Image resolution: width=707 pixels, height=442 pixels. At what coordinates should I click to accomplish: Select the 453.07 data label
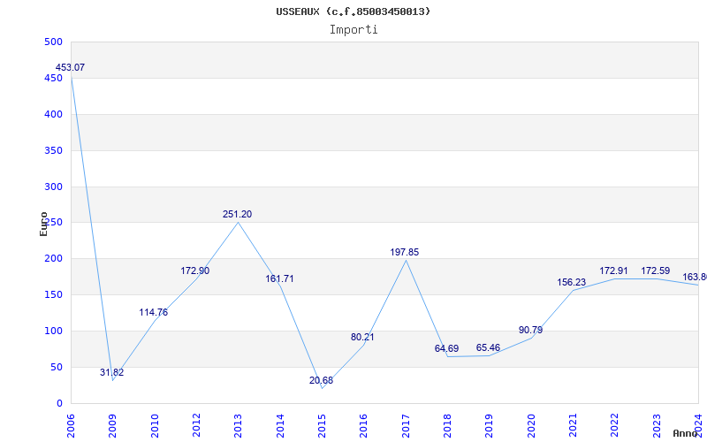point(70,68)
